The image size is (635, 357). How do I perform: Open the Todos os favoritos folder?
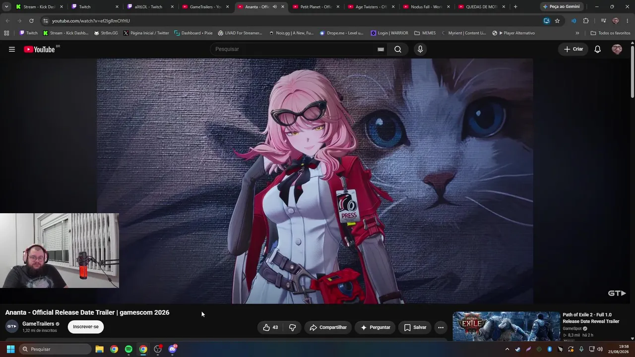click(610, 33)
